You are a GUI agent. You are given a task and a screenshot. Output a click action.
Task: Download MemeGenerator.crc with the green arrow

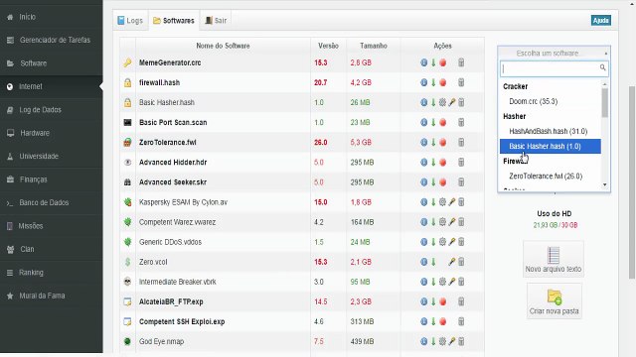[433, 62]
